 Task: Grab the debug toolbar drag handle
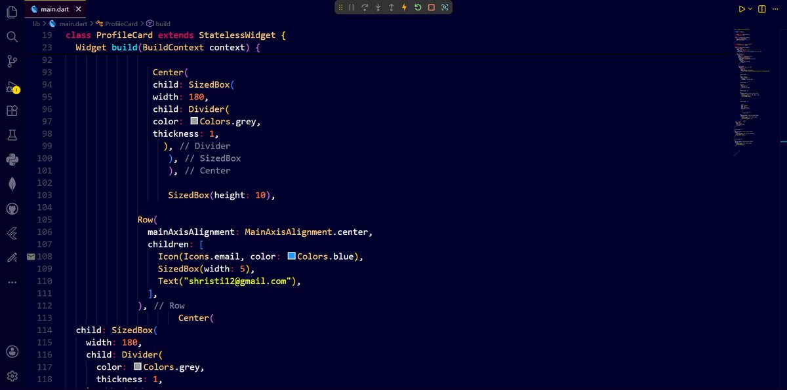[340, 7]
